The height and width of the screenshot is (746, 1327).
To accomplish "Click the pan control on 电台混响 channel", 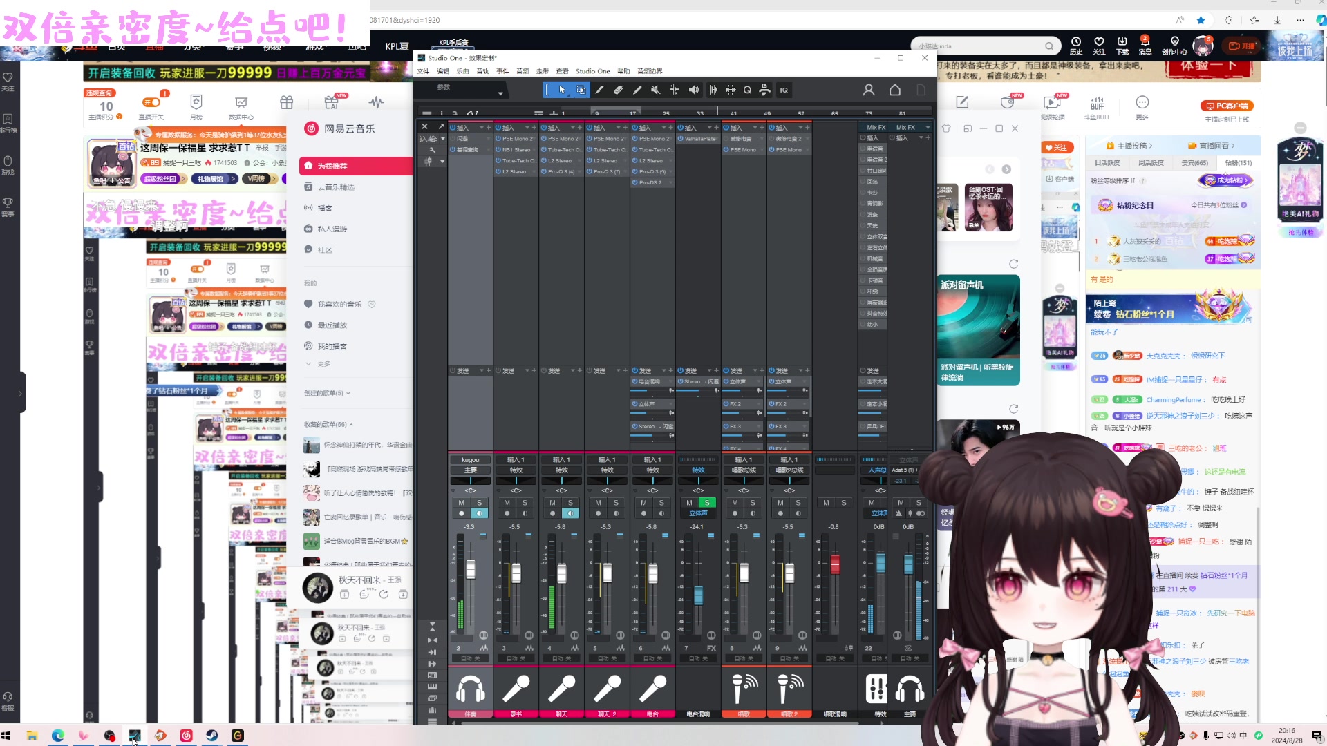I will 698,481.
